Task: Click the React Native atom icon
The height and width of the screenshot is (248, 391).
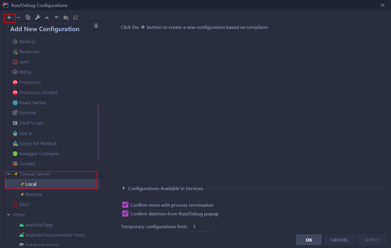Action: pos(15,103)
